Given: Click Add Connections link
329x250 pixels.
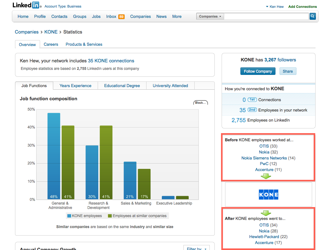Looking at the screenshot, I should coord(302,7).
